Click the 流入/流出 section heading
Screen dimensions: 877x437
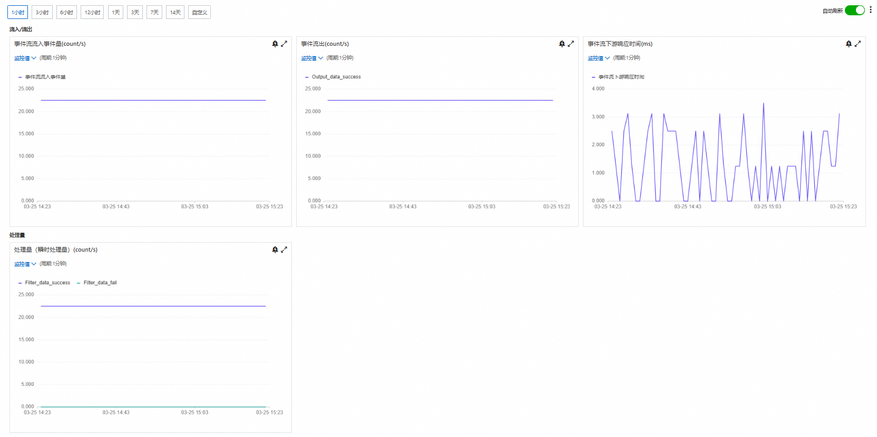(x=21, y=29)
